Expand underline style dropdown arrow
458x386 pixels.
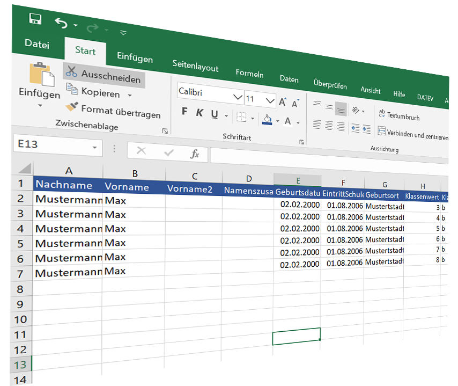point(226,116)
